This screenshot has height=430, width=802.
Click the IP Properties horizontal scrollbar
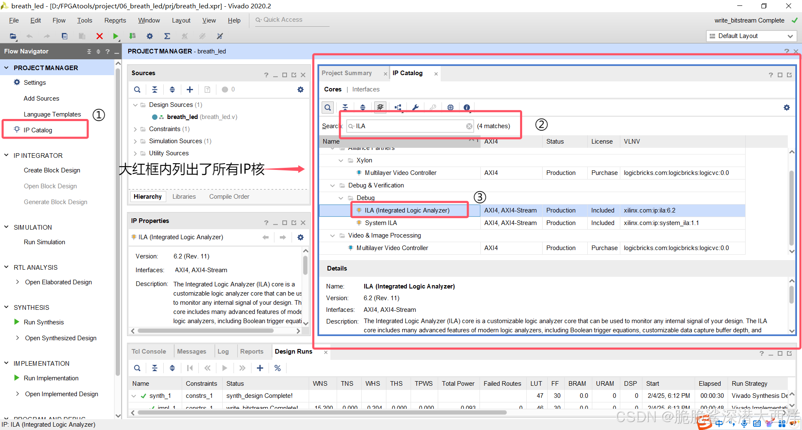tap(206, 331)
